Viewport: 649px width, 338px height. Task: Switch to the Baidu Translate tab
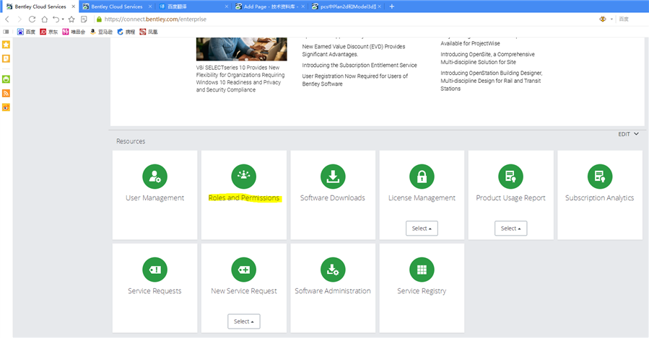(193, 6)
